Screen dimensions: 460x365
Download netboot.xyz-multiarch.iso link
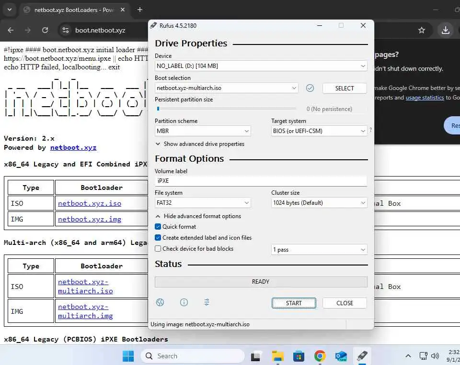[x=85, y=286]
